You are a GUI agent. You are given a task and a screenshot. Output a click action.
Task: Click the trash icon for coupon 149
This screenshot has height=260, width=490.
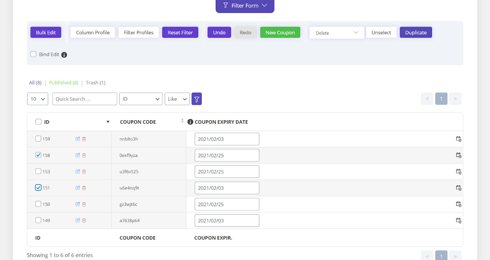[84, 220]
